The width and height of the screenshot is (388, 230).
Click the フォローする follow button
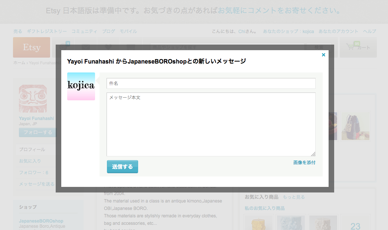[x=38, y=132]
